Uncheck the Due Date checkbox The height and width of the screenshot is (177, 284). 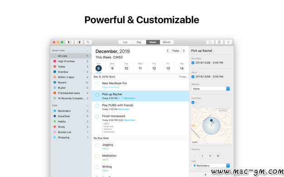(x=193, y=63)
